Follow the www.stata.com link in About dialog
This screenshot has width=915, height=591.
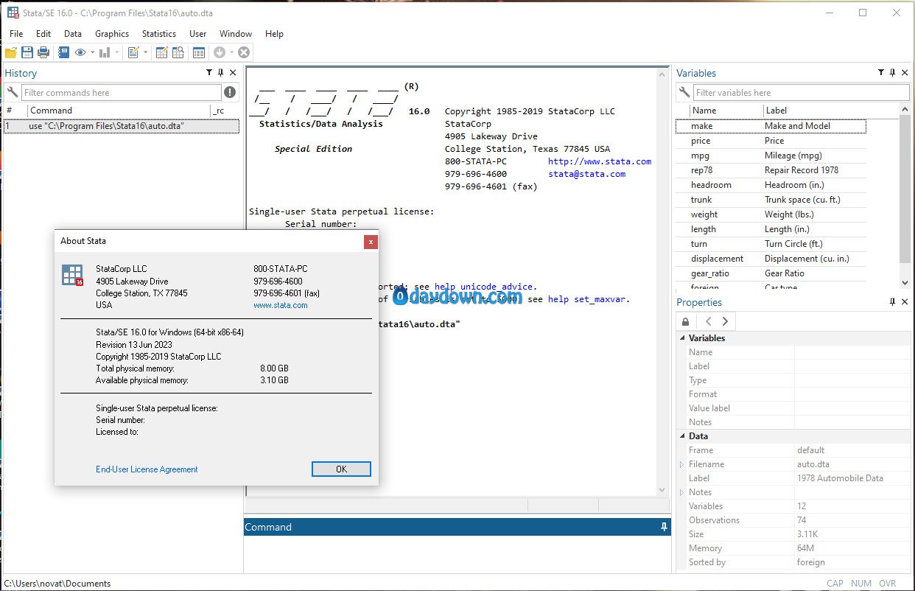pos(281,305)
